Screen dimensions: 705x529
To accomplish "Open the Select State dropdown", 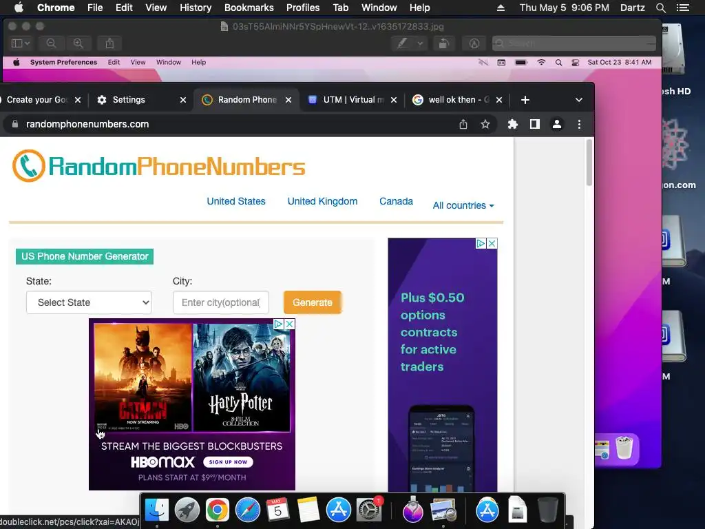I will click(89, 302).
